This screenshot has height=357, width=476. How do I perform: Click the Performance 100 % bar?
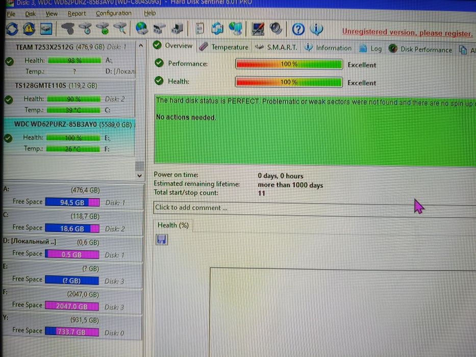(x=289, y=64)
